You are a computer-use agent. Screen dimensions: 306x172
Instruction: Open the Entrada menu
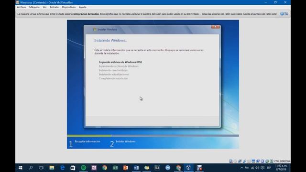(54, 7)
